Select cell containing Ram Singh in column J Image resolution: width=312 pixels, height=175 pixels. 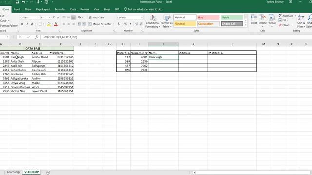[163, 57]
